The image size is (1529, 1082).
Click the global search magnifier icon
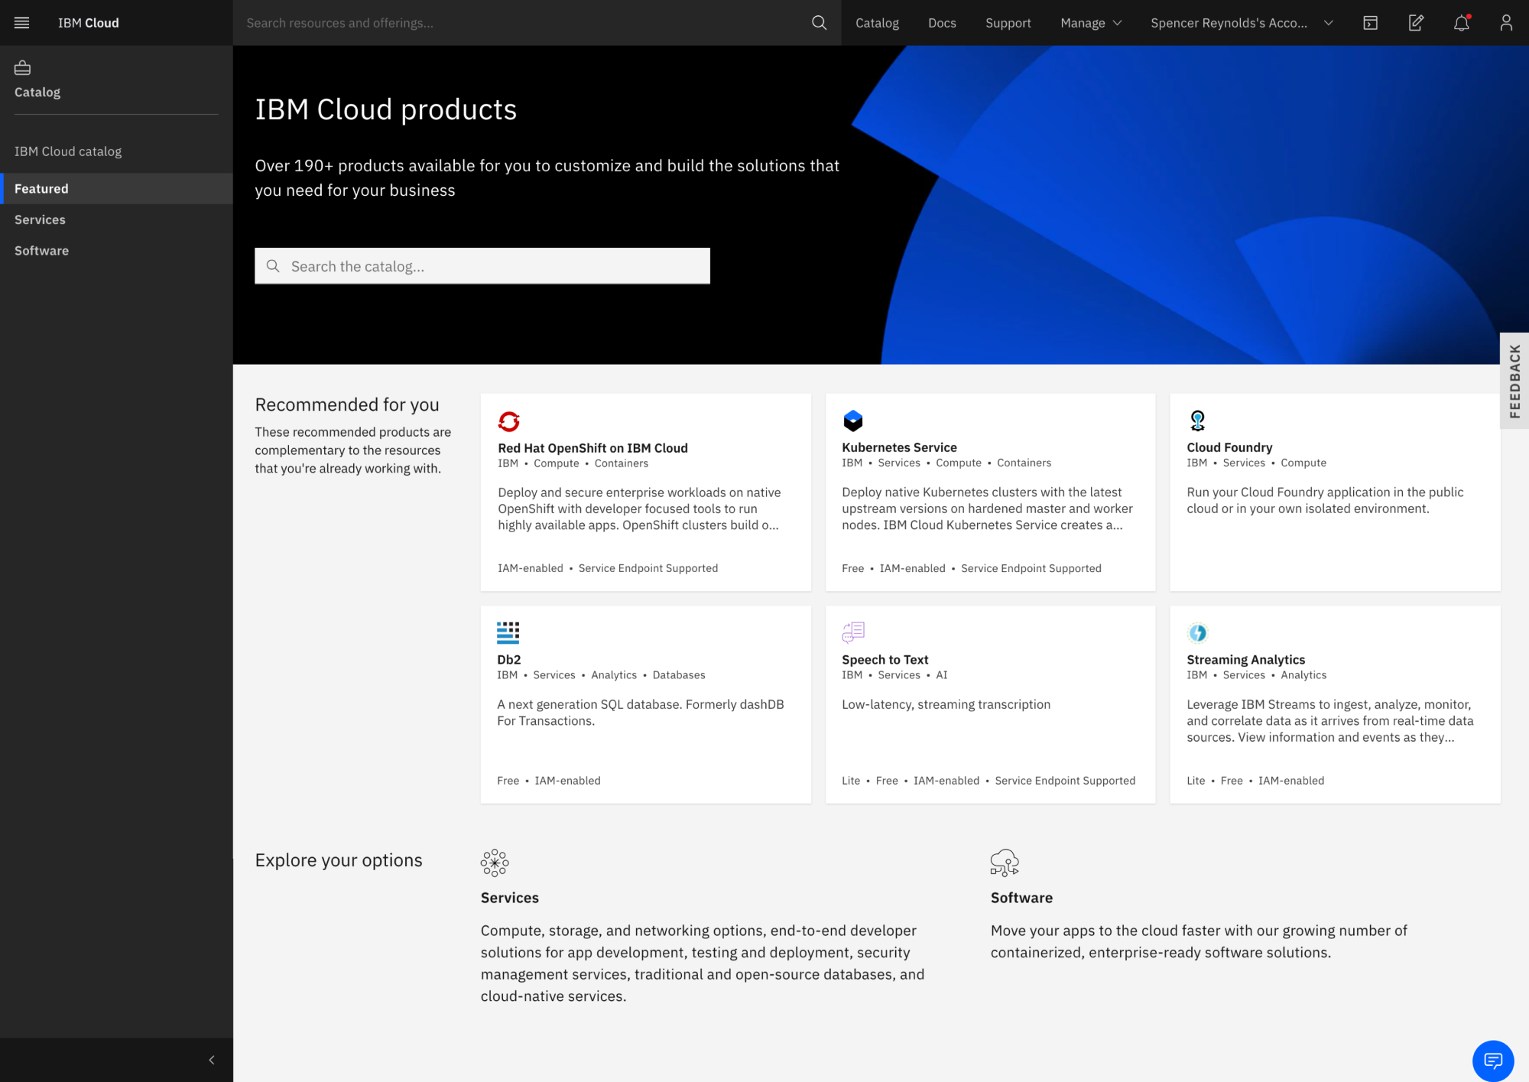click(819, 23)
